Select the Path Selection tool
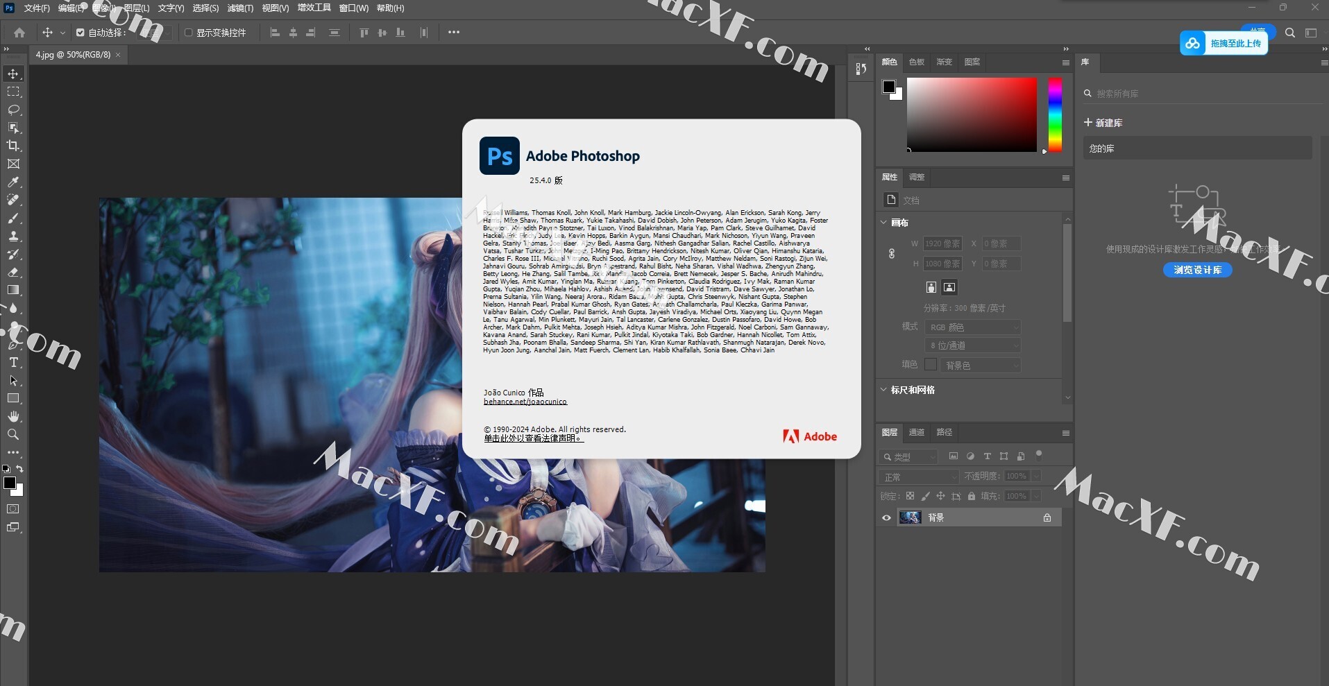The width and height of the screenshot is (1329, 686). pos(13,380)
